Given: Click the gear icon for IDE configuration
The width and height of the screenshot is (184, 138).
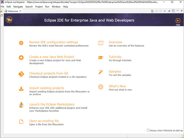Looking at the screenshot, I should click(21, 43).
